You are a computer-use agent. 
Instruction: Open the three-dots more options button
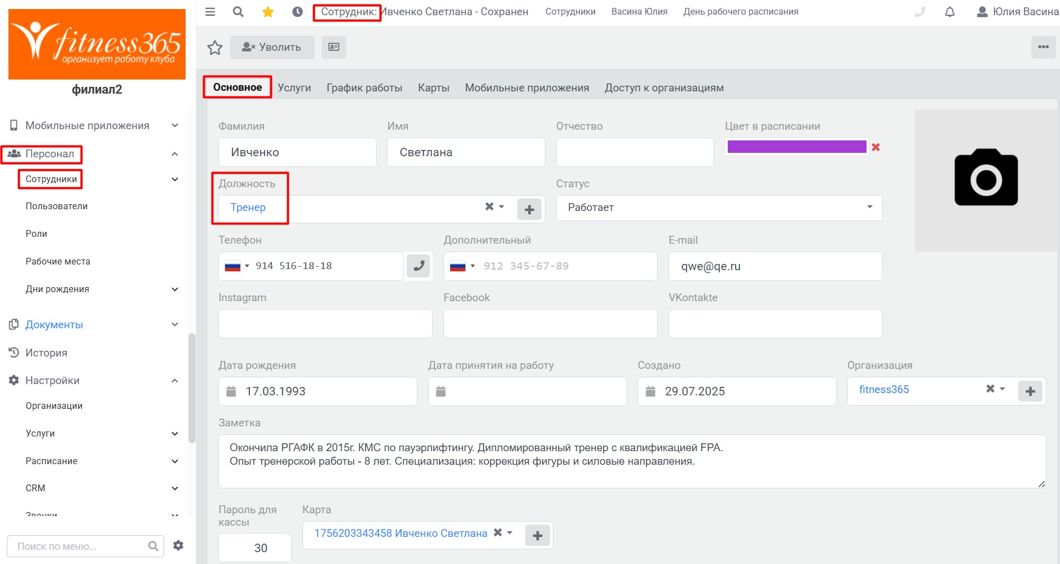(1043, 47)
